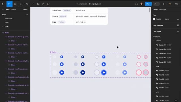Open shape tools dropdown arrow
The height and width of the screenshot is (102, 181).
coord(23,4)
